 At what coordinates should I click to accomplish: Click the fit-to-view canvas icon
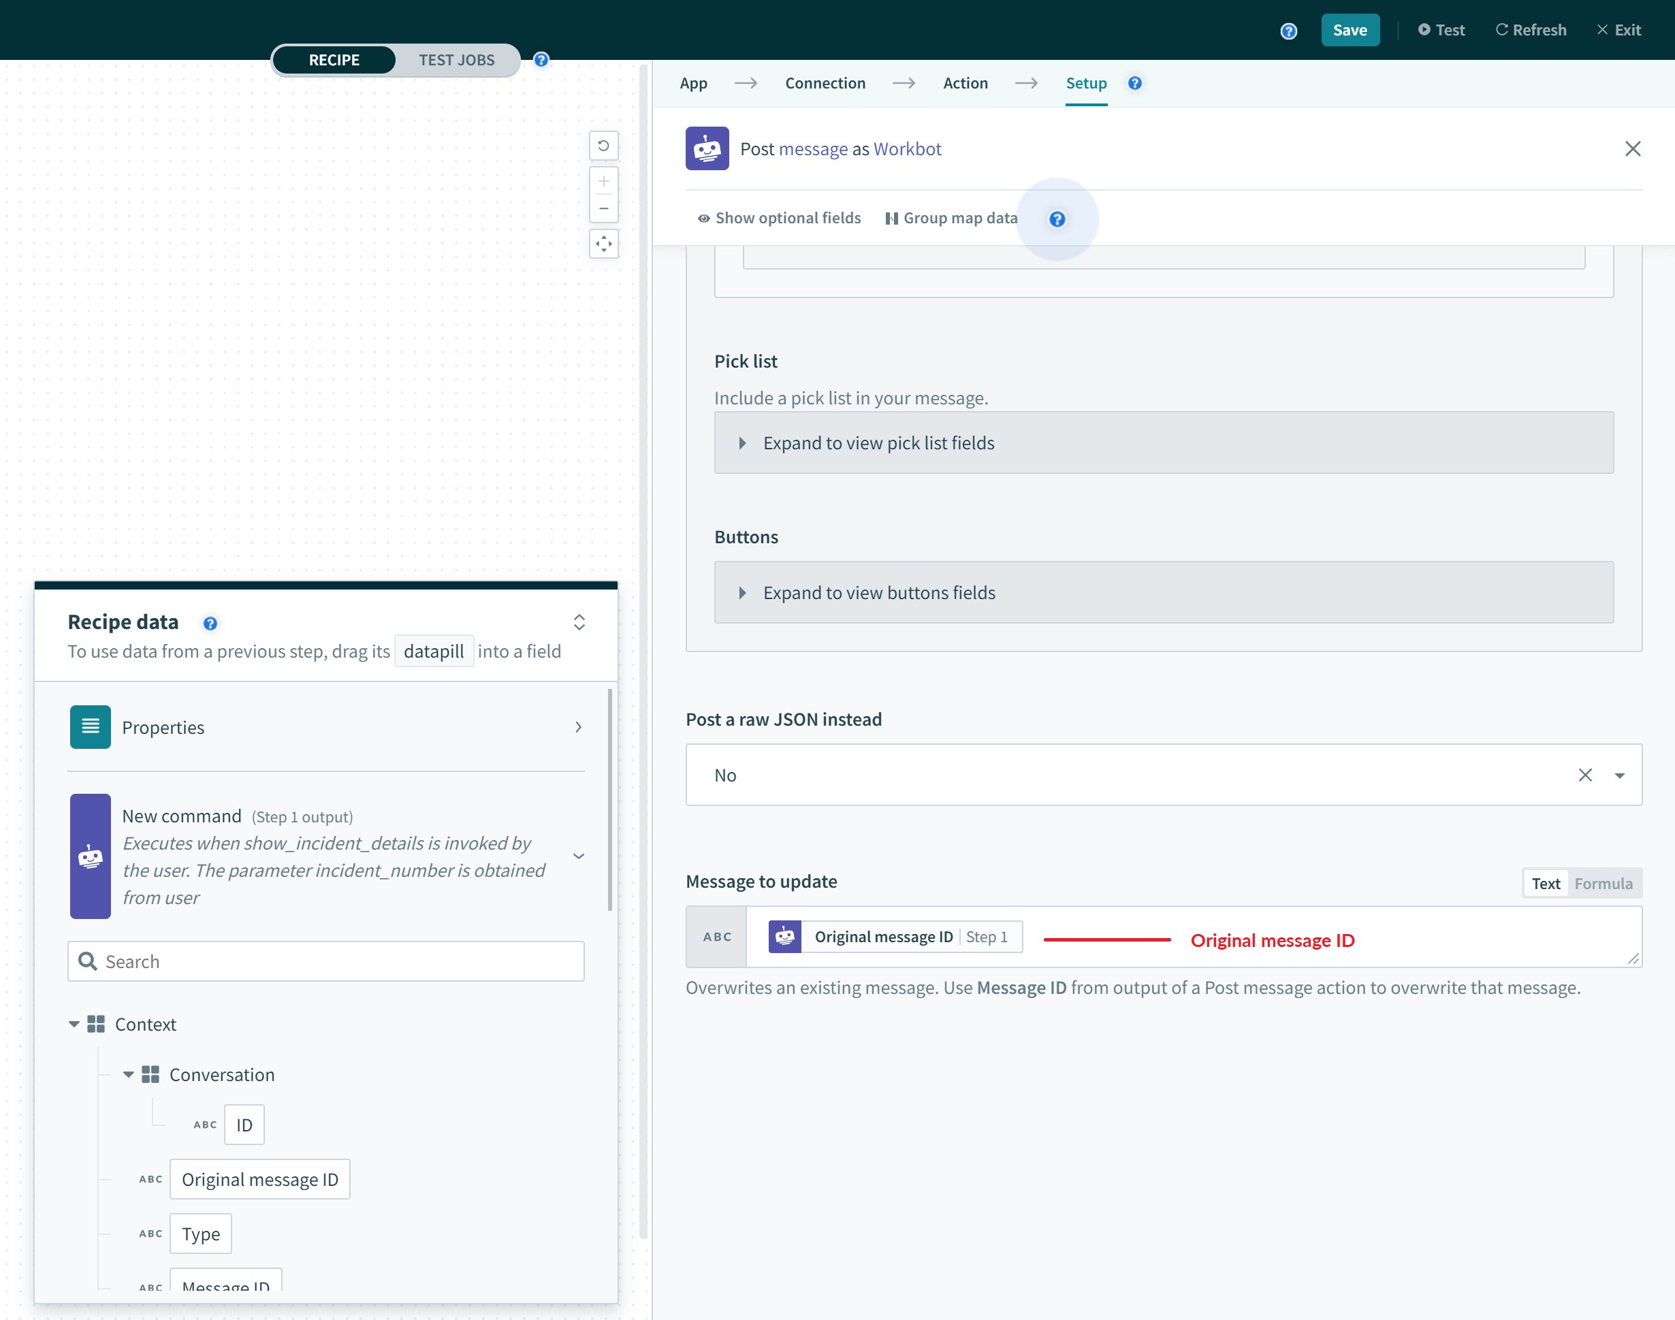tap(604, 244)
